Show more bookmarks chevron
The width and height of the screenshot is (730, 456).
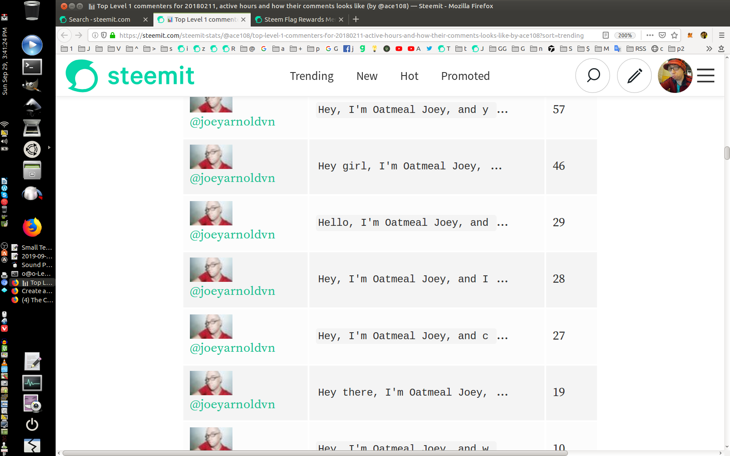tap(709, 49)
